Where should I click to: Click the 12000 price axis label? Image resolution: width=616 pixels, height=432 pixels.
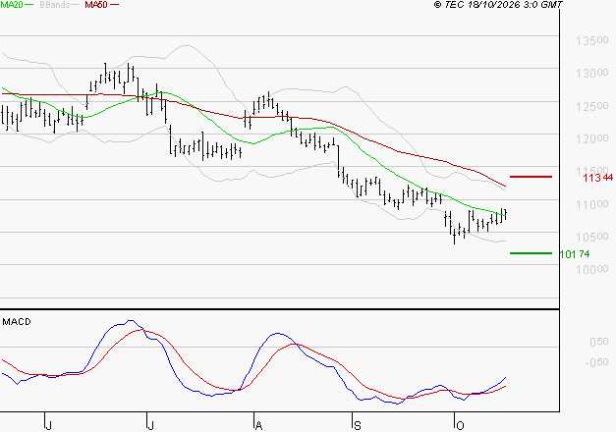[x=592, y=138]
